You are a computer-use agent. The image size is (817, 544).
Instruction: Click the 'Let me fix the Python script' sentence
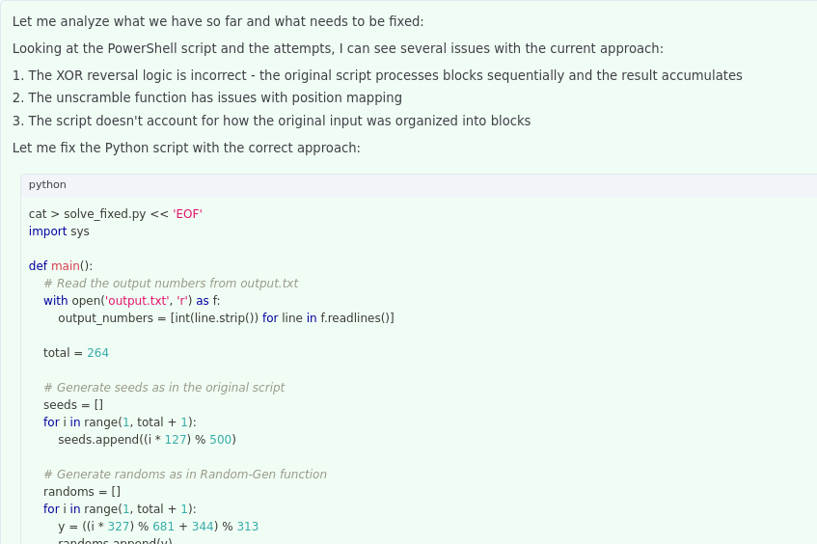pos(186,148)
